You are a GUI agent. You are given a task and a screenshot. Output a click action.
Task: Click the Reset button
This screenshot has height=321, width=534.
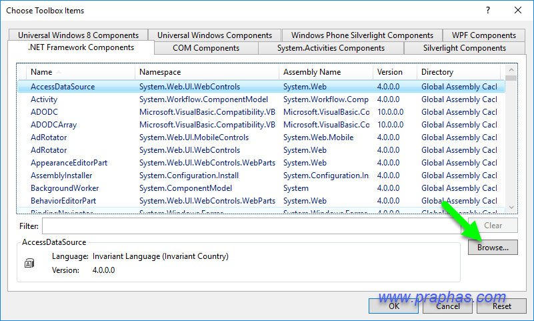tap(501, 306)
